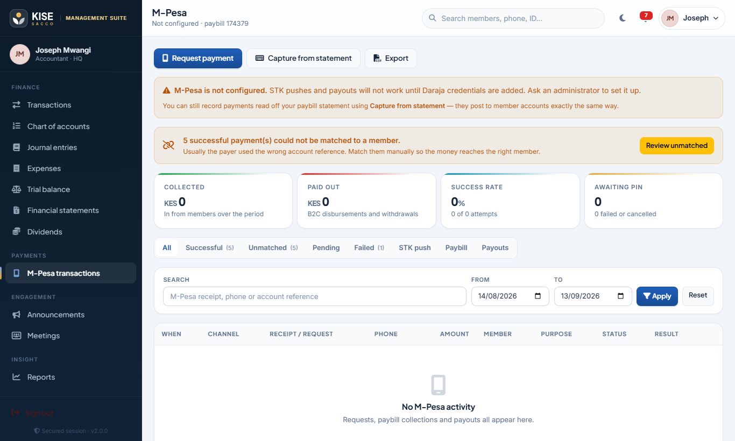Screen dimensions: 735x441
Task: Click the Collected KES 0 card
Action: point(223,201)
